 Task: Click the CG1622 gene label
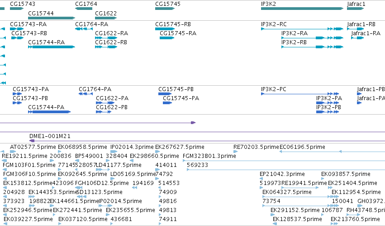[106, 13]
